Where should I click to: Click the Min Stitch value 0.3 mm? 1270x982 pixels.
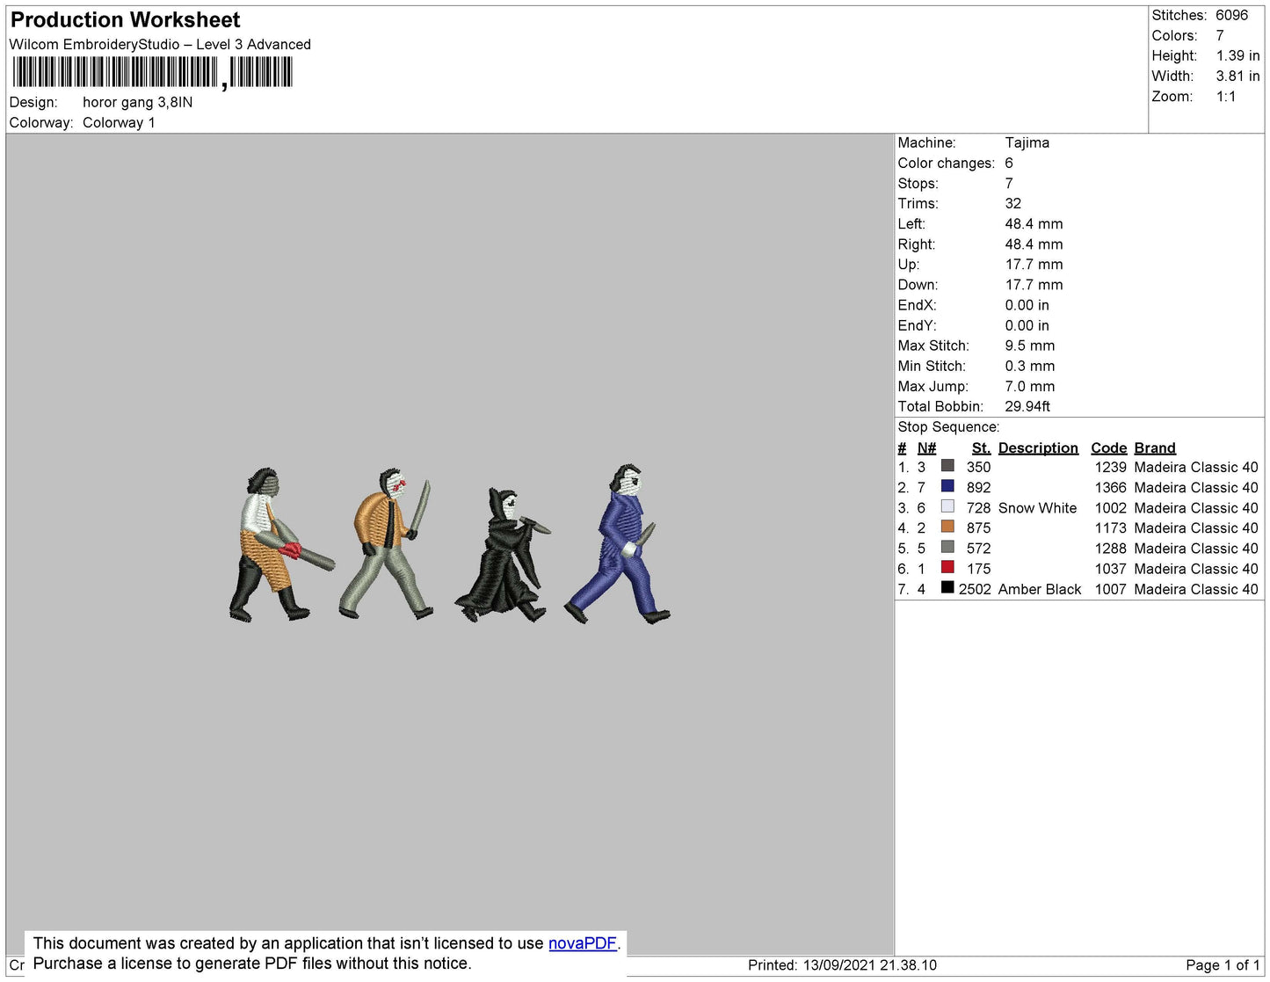(1030, 366)
